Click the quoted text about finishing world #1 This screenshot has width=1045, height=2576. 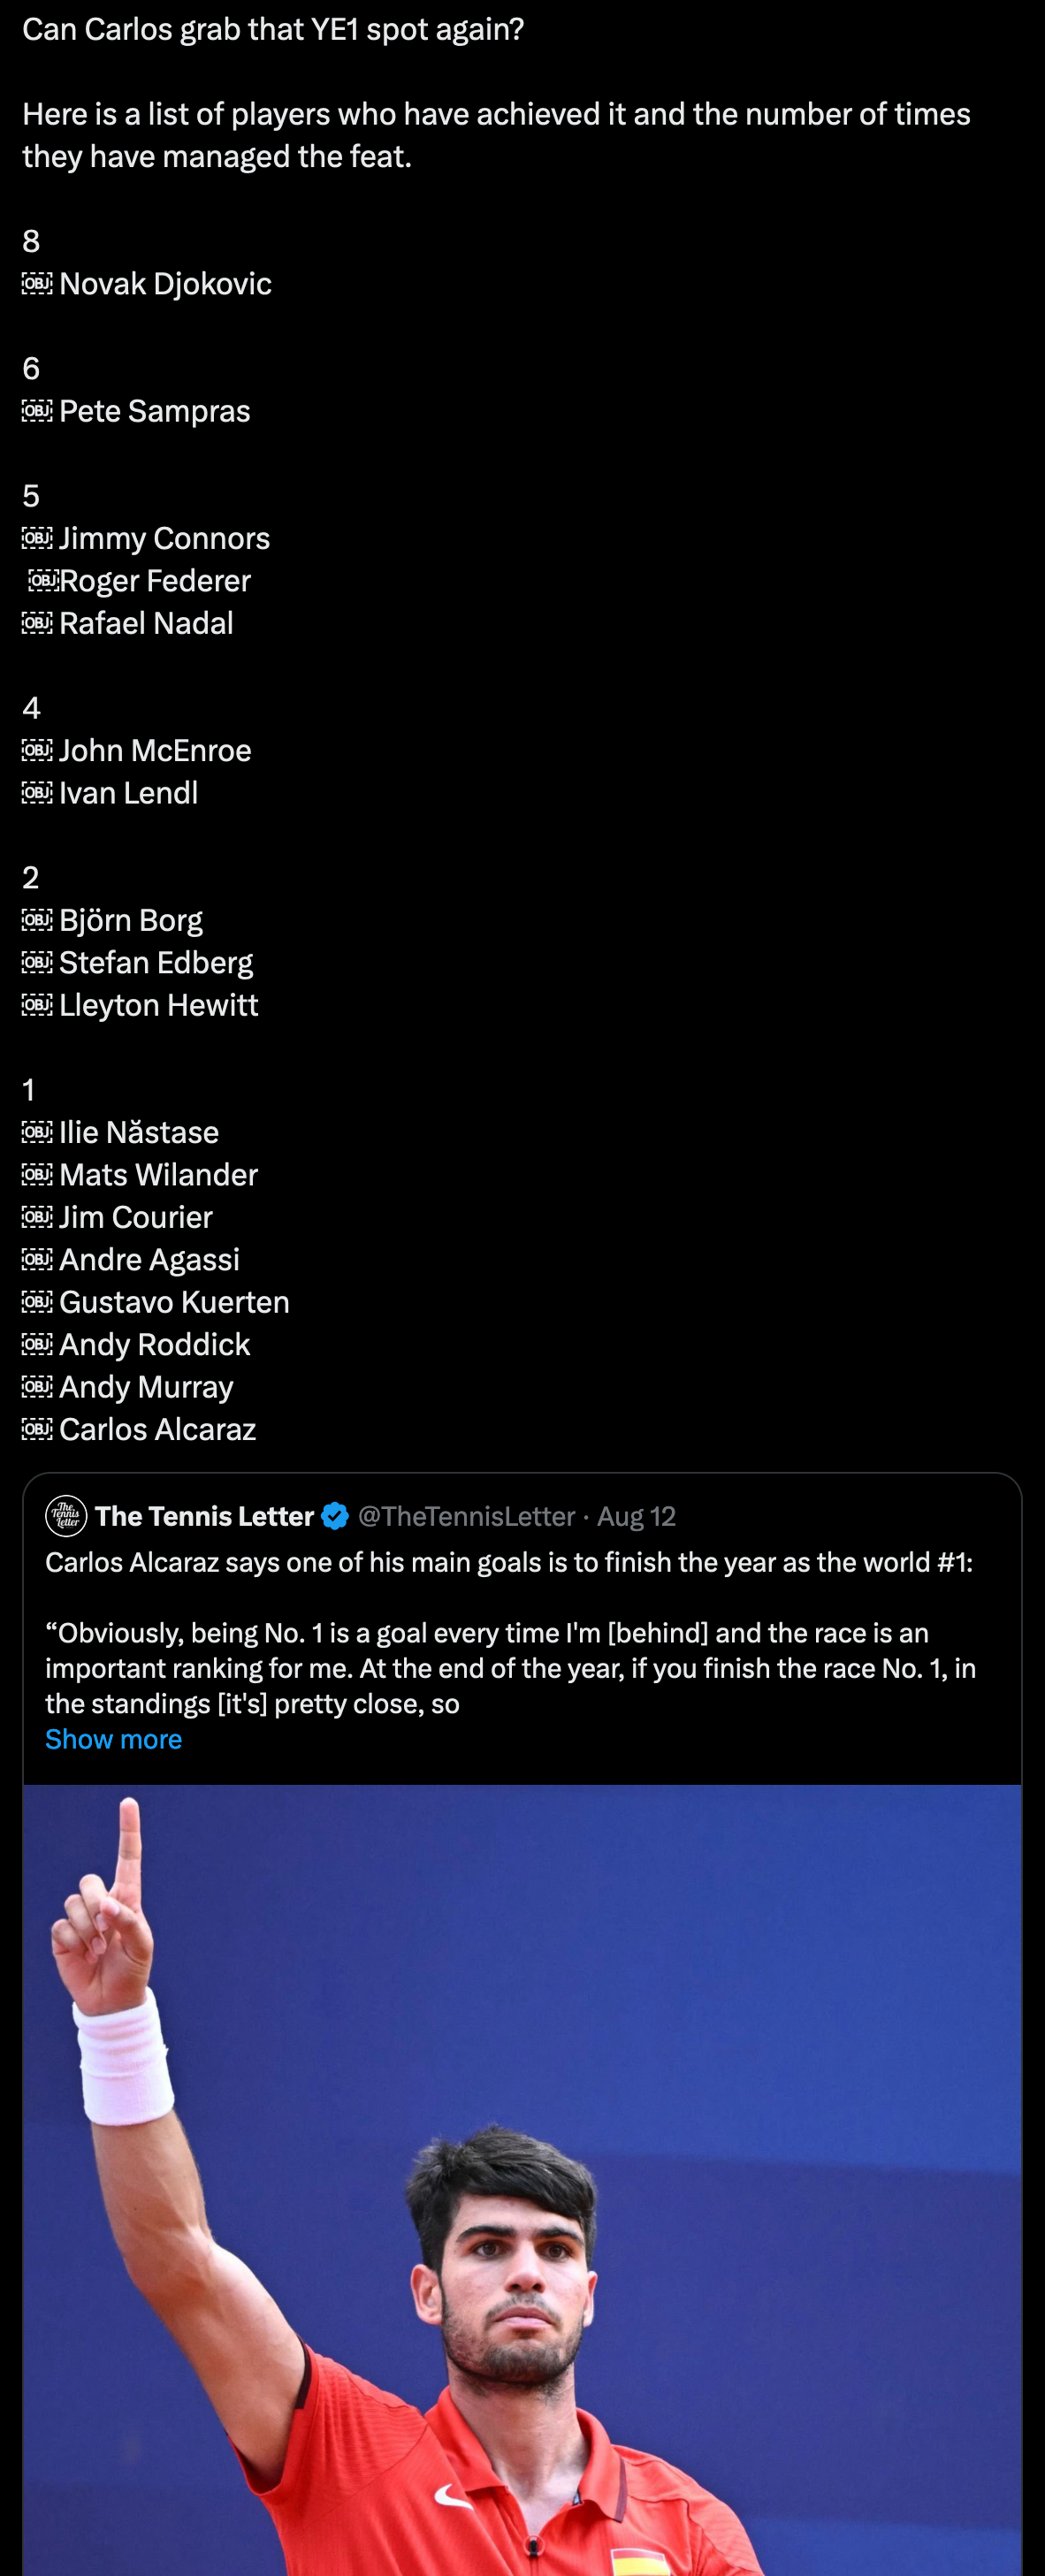508,1562
